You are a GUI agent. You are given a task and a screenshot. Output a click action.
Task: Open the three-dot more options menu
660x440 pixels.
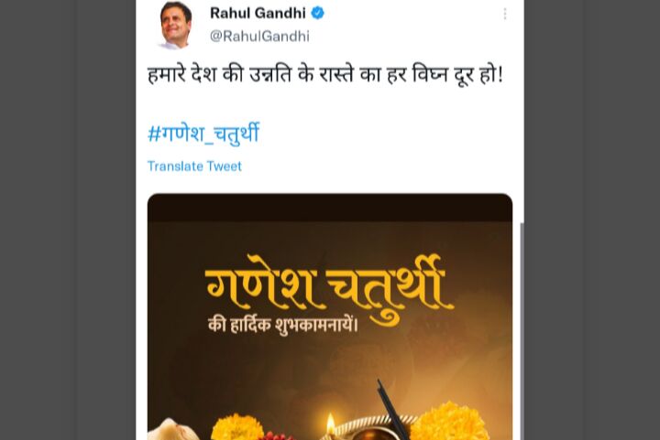click(x=505, y=15)
